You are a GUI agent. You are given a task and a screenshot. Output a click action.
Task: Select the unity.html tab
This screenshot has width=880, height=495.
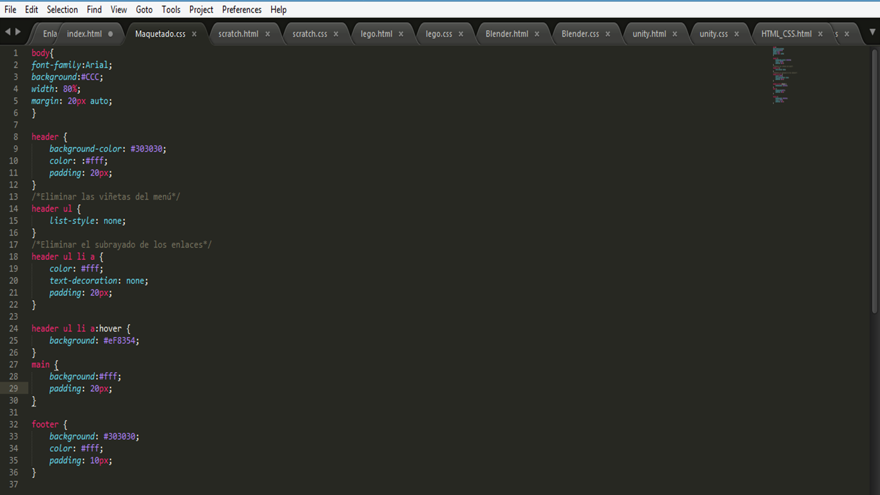649,34
